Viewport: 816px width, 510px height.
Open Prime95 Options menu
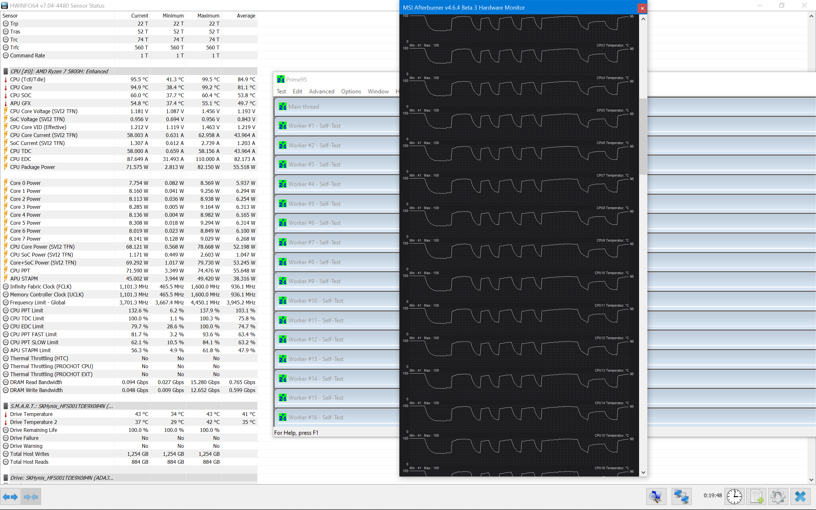[351, 91]
